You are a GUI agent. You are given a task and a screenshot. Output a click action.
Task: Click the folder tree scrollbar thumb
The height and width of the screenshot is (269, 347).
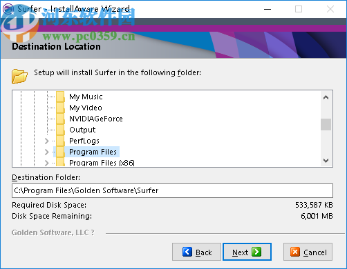coord(326,124)
